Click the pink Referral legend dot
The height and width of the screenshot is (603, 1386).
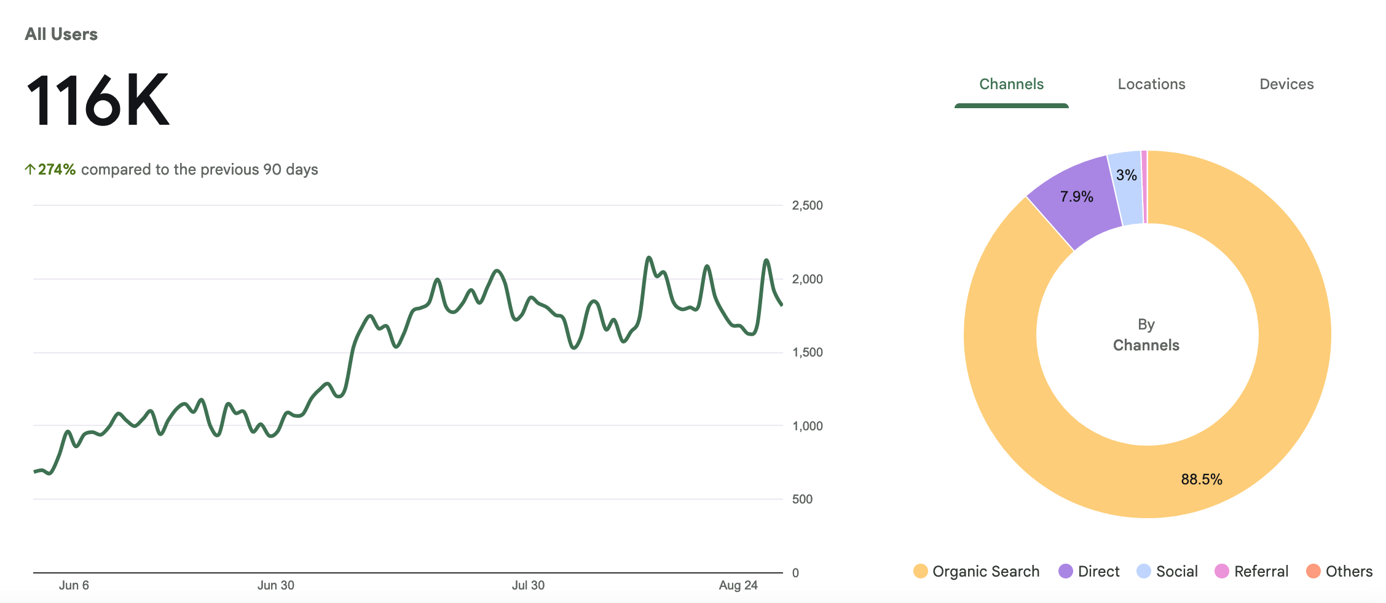1221,571
